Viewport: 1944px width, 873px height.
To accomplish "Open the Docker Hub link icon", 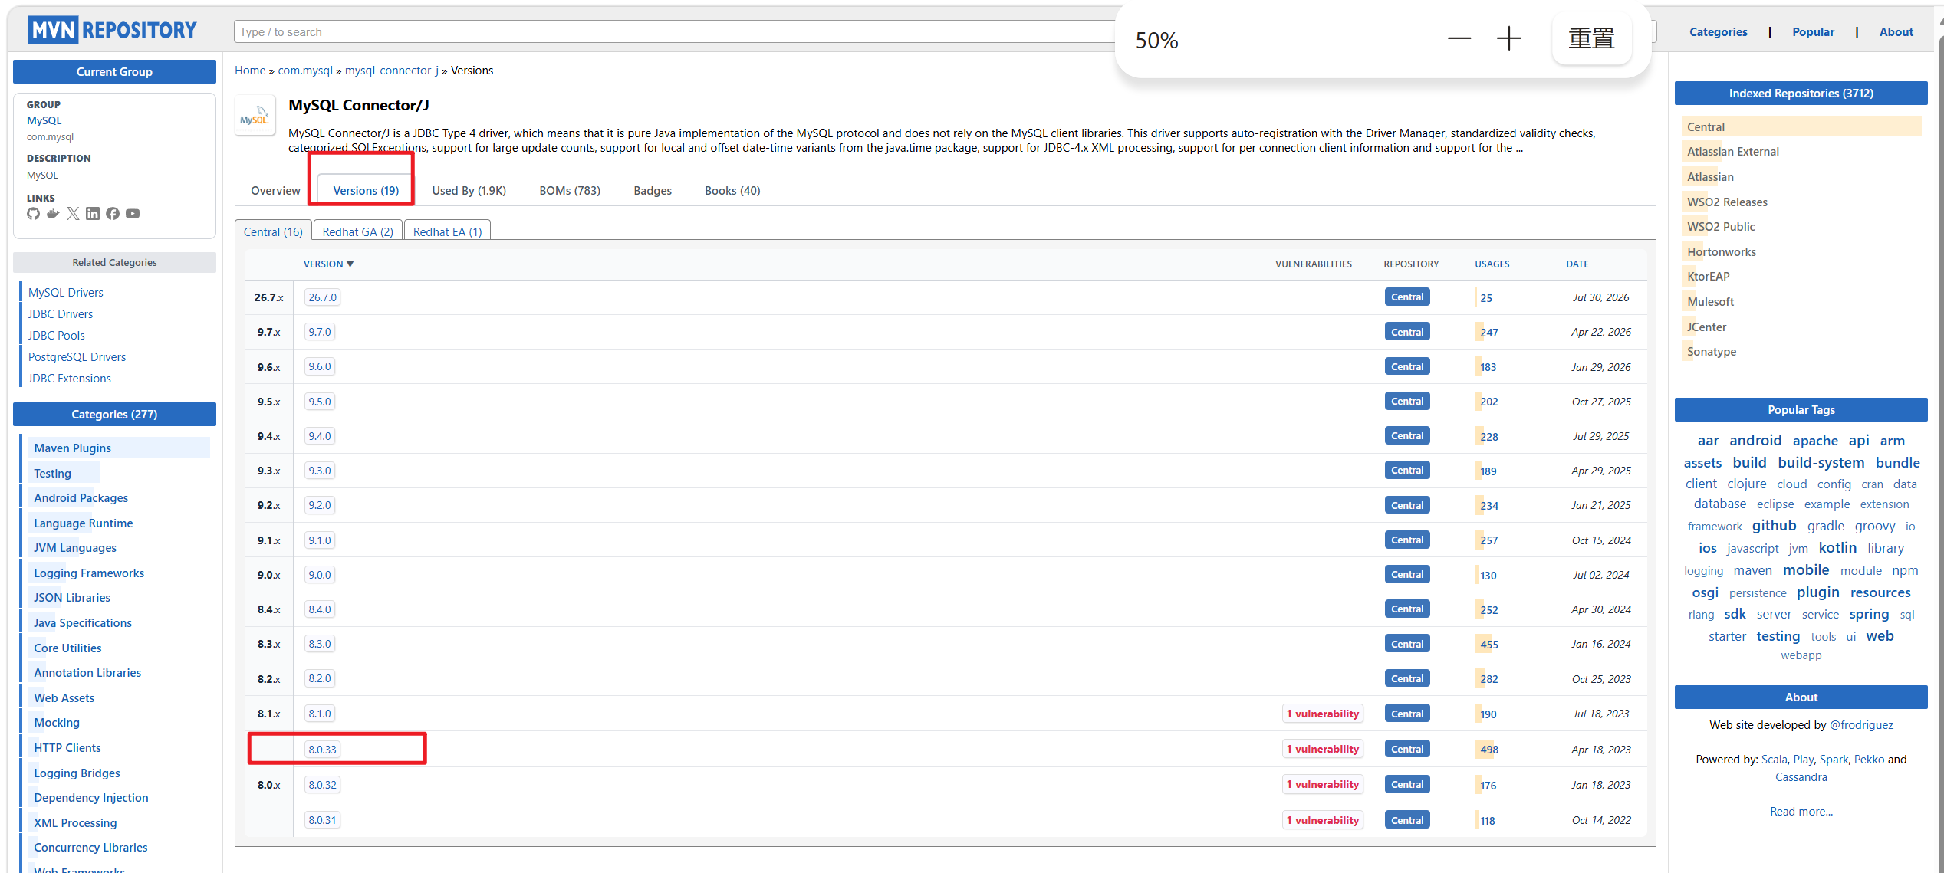I will [x=53, y=214].
